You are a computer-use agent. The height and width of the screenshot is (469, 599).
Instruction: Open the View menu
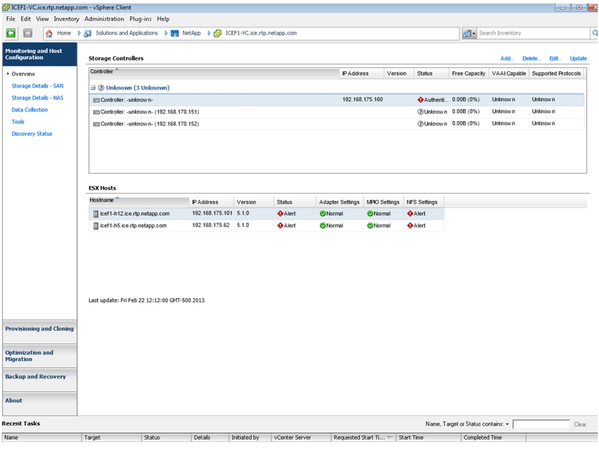(42, 19)
